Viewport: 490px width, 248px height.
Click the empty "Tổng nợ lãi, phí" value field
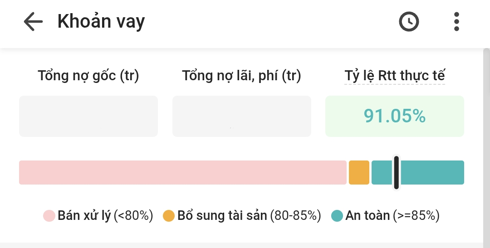[242, 116]
